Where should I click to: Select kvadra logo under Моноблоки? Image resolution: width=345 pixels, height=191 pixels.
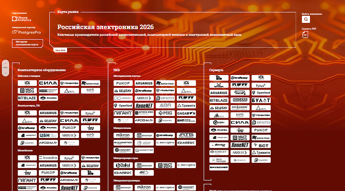(48, 158)
